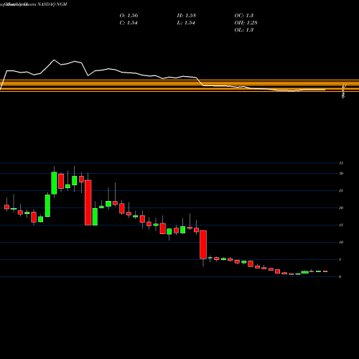
Task: Click the large red candle dropping from 13 to 5
Action: pyautogui.click(x=203, y=245)
